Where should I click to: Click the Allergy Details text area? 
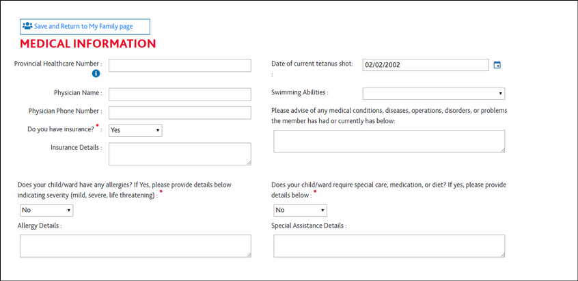click(x=135, y=246)
